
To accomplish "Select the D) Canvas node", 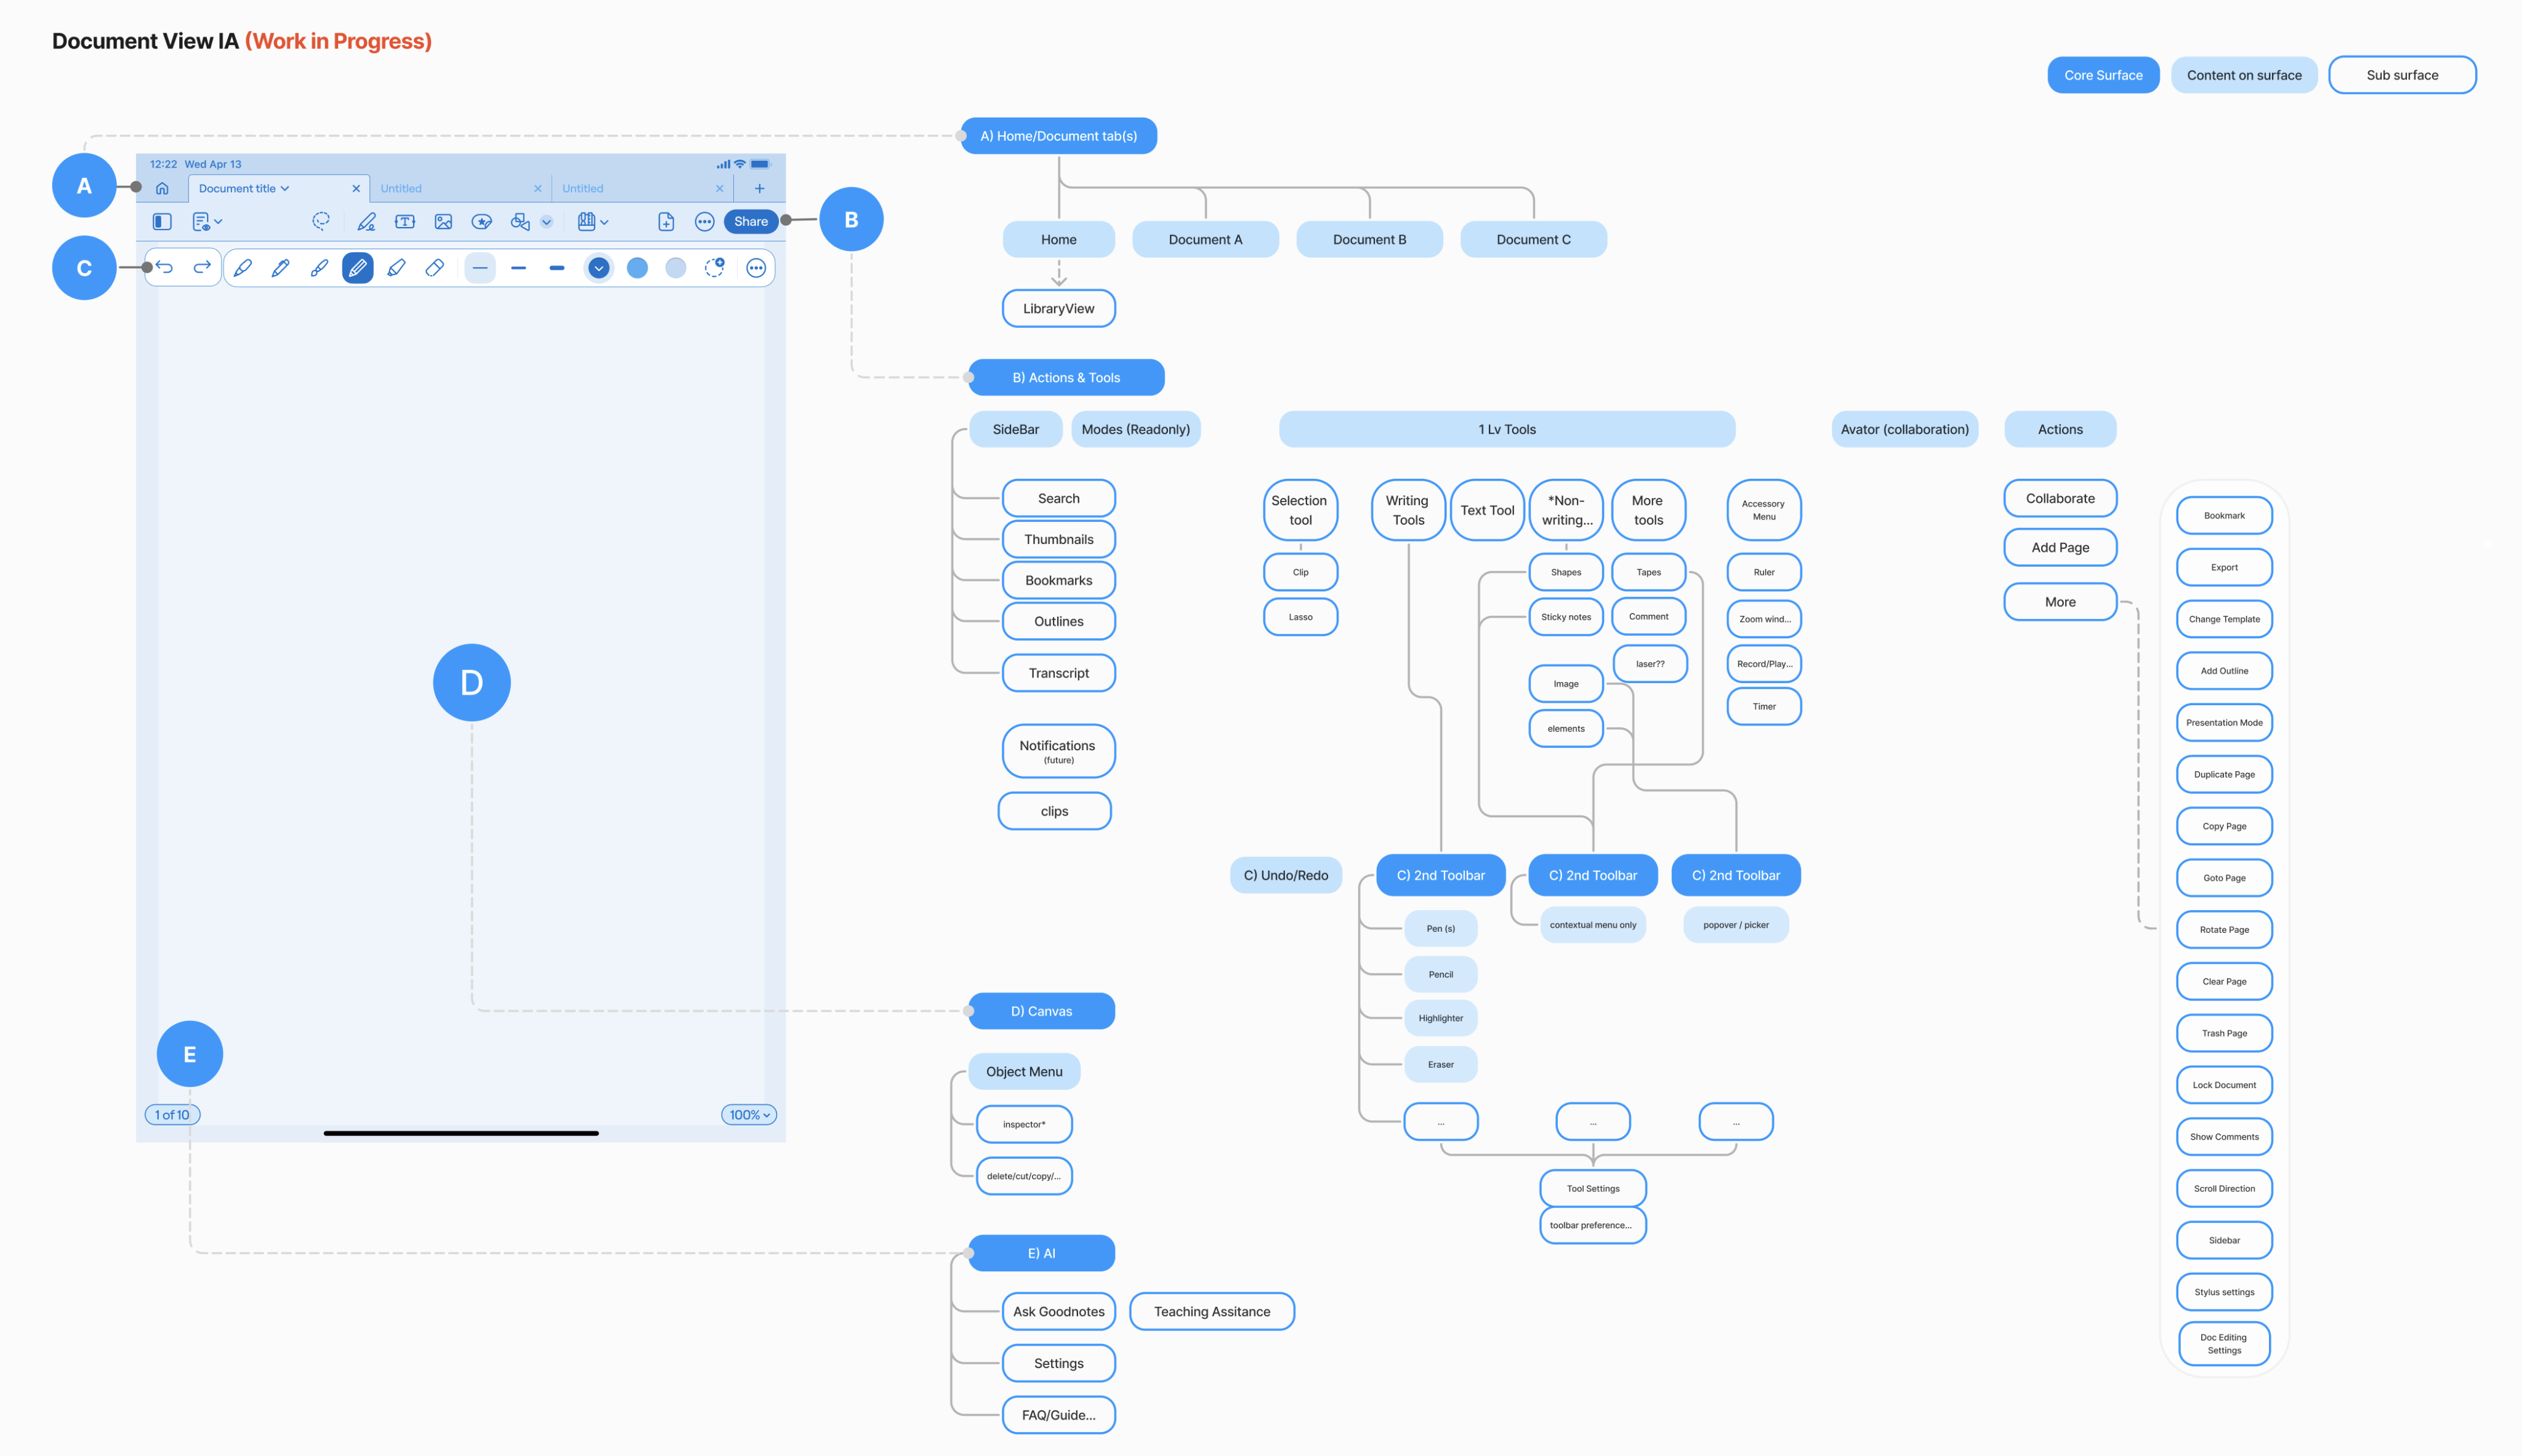I will coord(1041,1011).
